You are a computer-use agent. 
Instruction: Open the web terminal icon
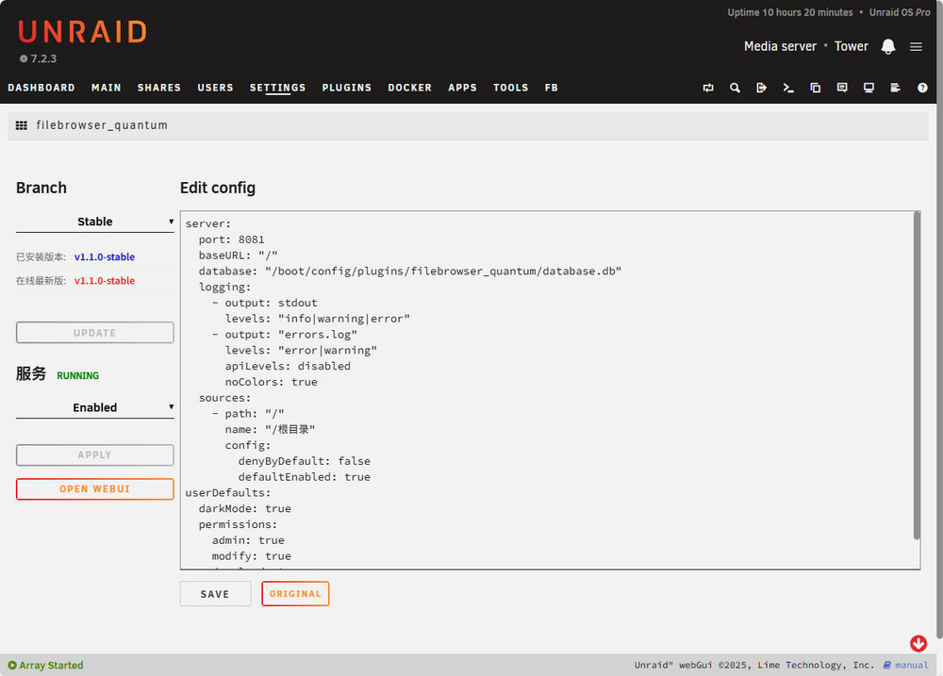(x=788, y=88)
